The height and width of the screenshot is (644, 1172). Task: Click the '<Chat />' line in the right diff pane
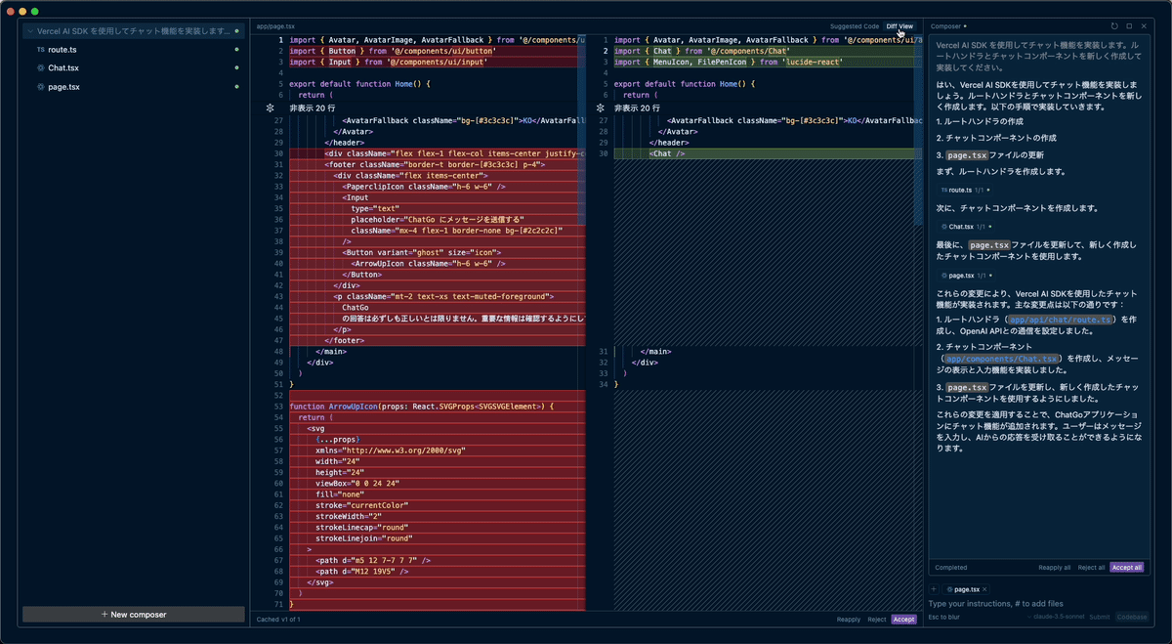pyautogui.click(x=667, y=154)
